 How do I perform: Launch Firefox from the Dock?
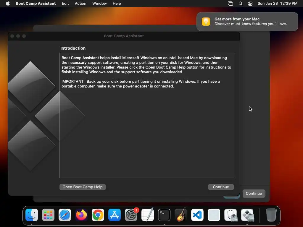(81, 215)
